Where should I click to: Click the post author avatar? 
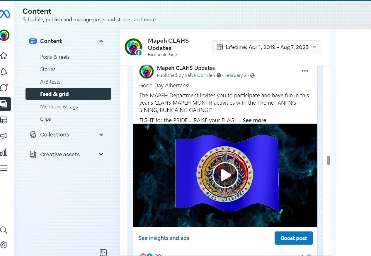147,72
